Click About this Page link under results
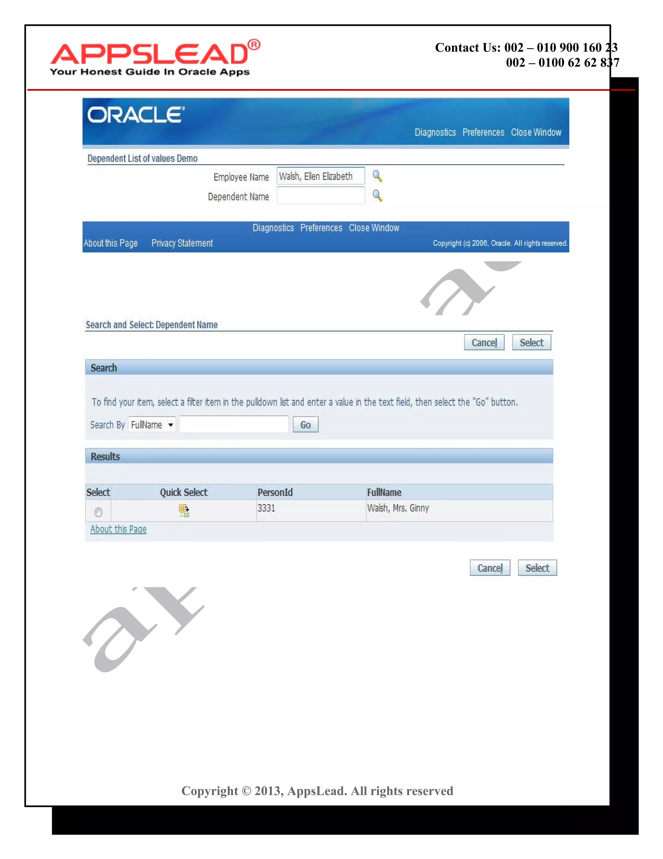Image resolution: width=663 pixels, height=859 pixels. tap(118, 529)
